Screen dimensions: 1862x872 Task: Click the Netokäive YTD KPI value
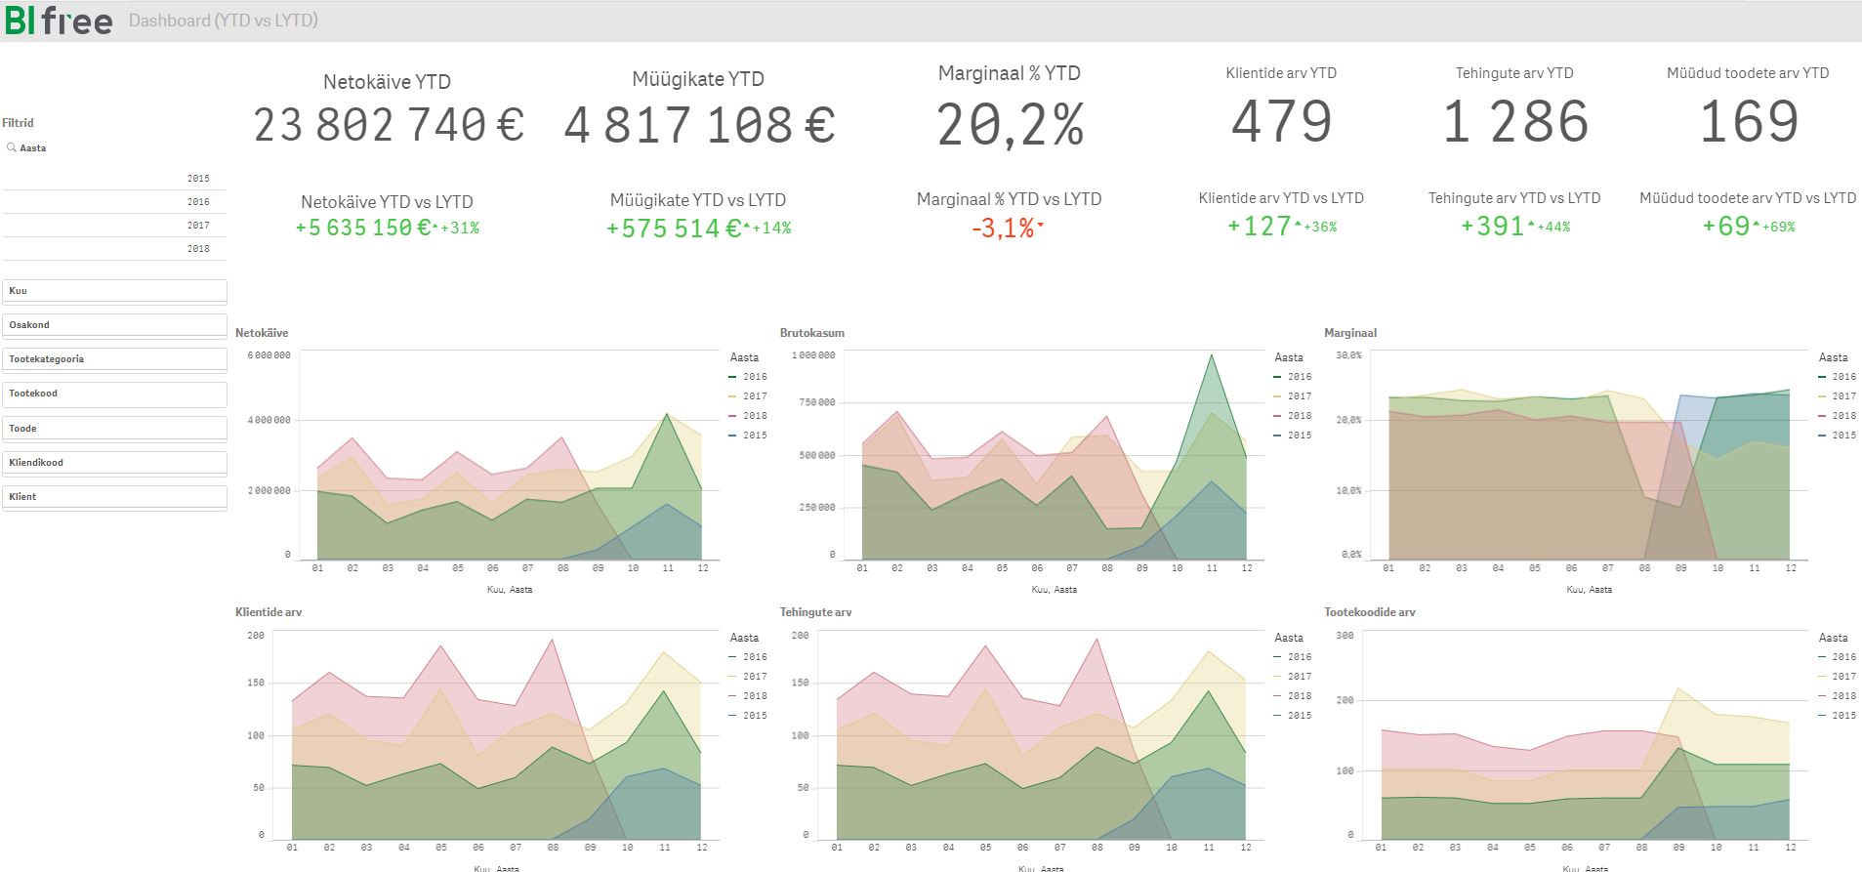pos(389,126)
